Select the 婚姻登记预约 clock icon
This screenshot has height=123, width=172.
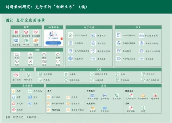pyautogui.click(x=93, y=51)
